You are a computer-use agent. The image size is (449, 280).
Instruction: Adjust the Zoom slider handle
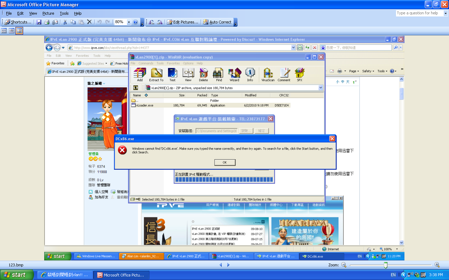coord(386,265)
